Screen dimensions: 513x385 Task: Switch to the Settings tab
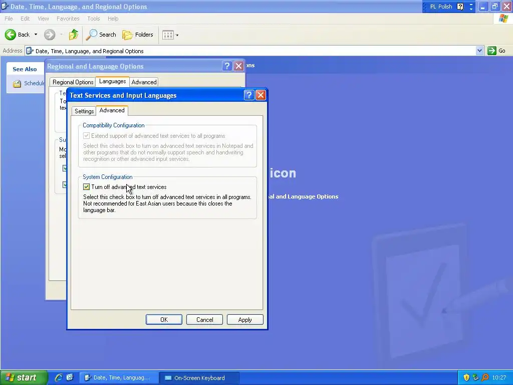tap(84, 111)
